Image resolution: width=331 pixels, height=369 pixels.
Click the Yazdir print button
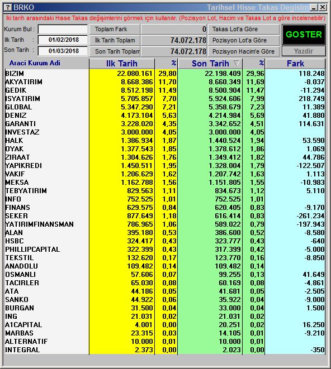[x=304, y=51]
